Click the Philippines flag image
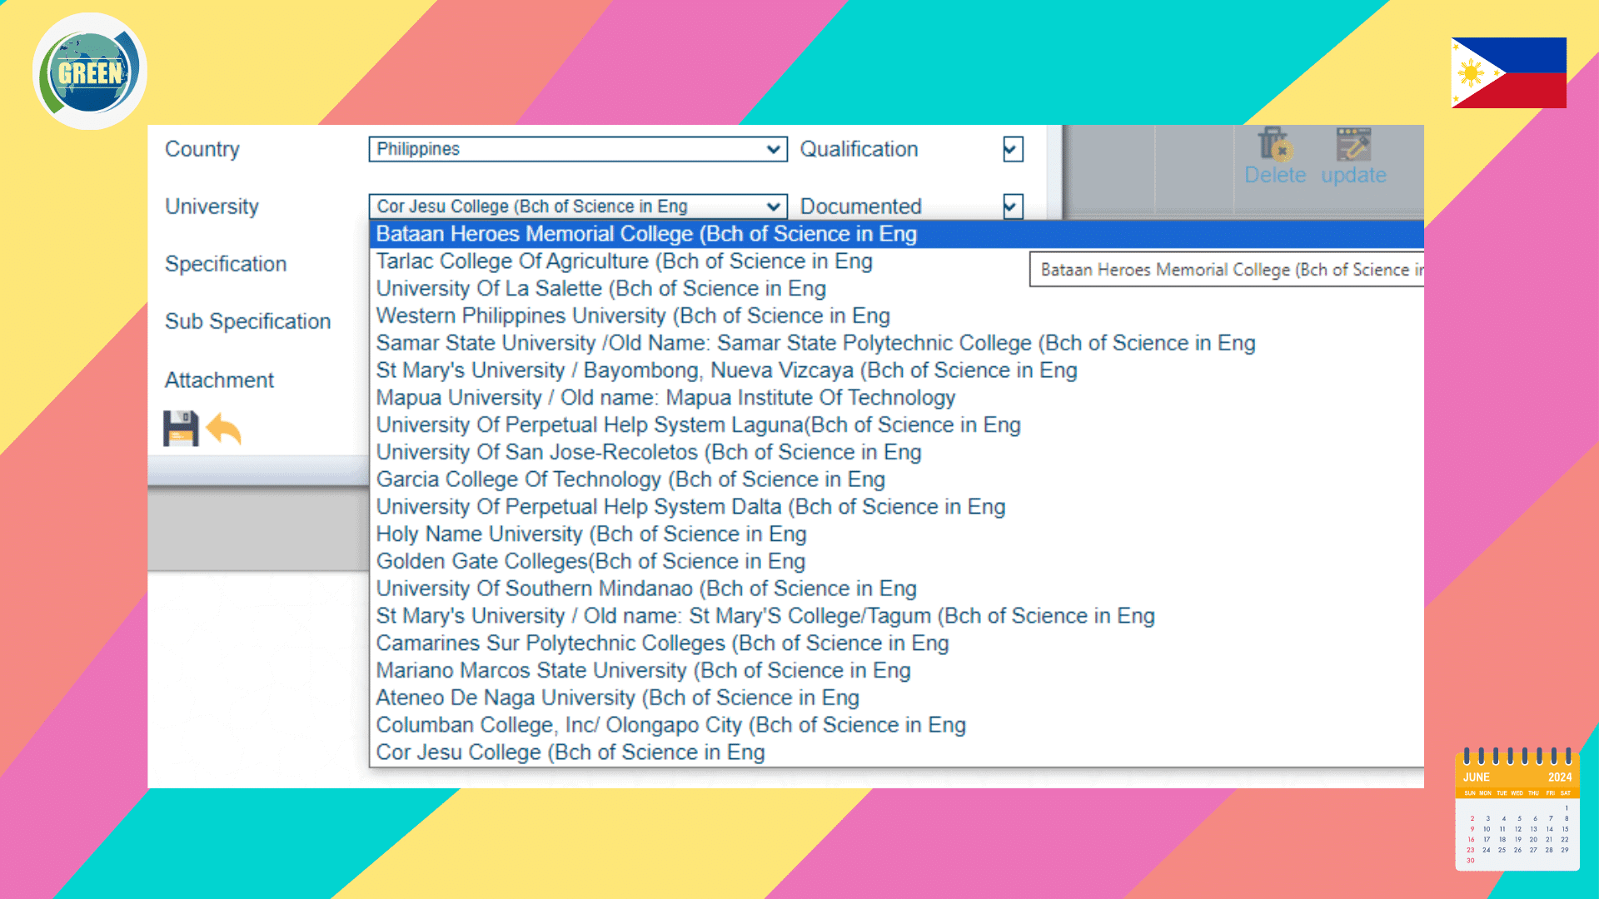The image size is (1599, 899). click(1508, 72)
